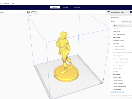Viewport: 132px width, 99px height.
Task: Select the Support Overhang Angle setting
Action: pyautogui.click(x=120, y=86)
